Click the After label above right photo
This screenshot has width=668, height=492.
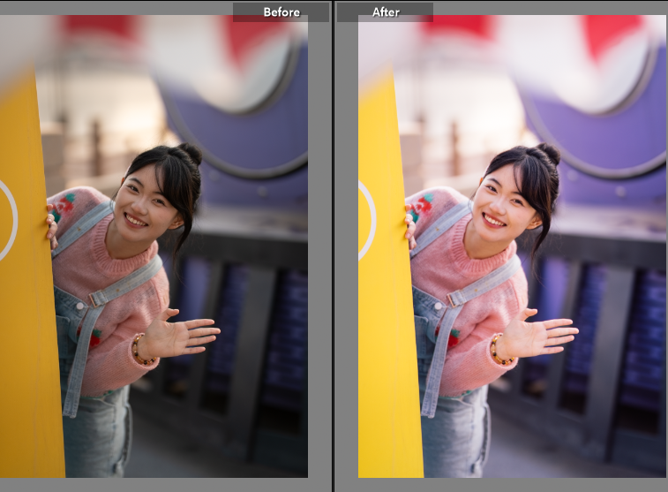(386, 12)
